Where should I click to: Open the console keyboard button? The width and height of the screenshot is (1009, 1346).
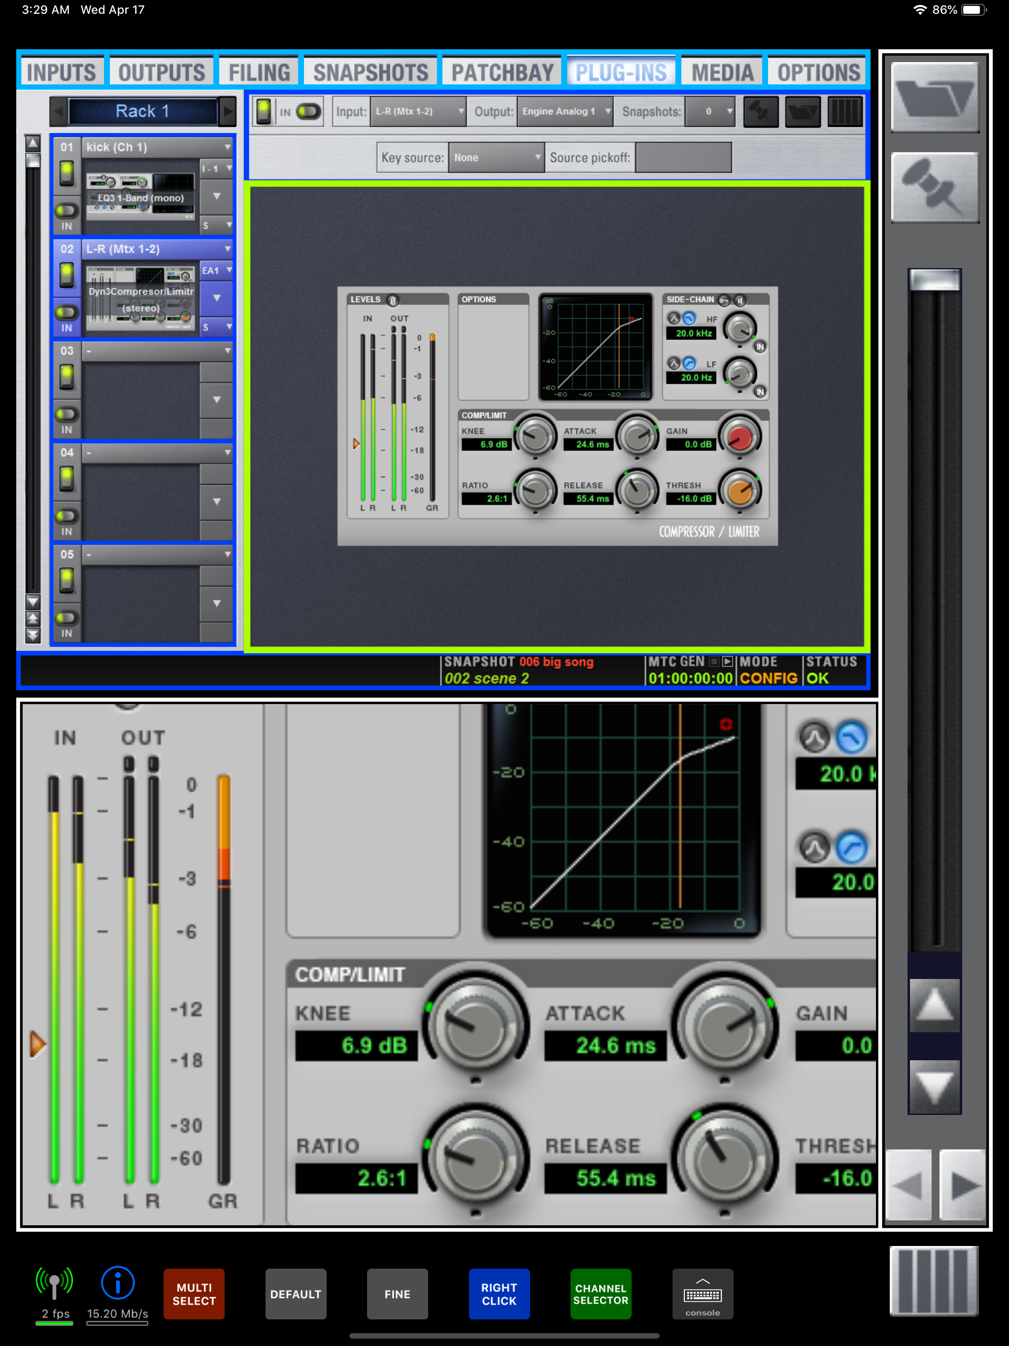click(702, 1294)
